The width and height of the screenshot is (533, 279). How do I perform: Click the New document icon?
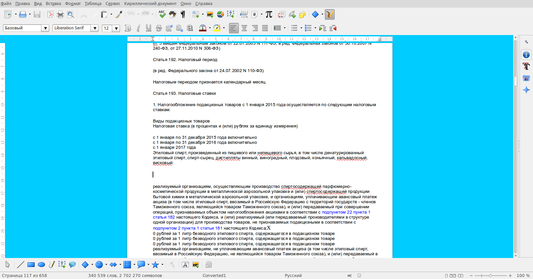coord(8,14)
